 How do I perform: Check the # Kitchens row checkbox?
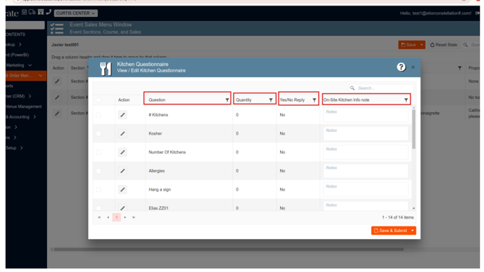(98, 115)
